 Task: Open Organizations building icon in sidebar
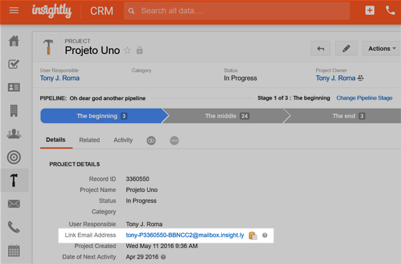(14, 111)
